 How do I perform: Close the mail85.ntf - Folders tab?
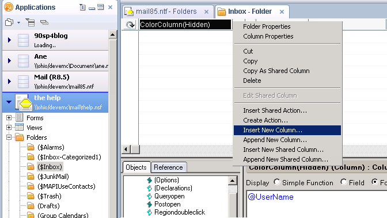click(x=207, y=12)
